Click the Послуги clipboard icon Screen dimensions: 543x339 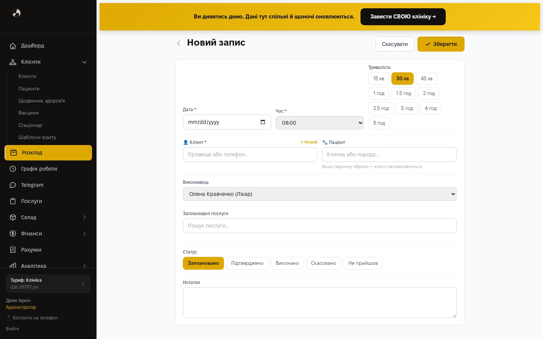[13, 201]
